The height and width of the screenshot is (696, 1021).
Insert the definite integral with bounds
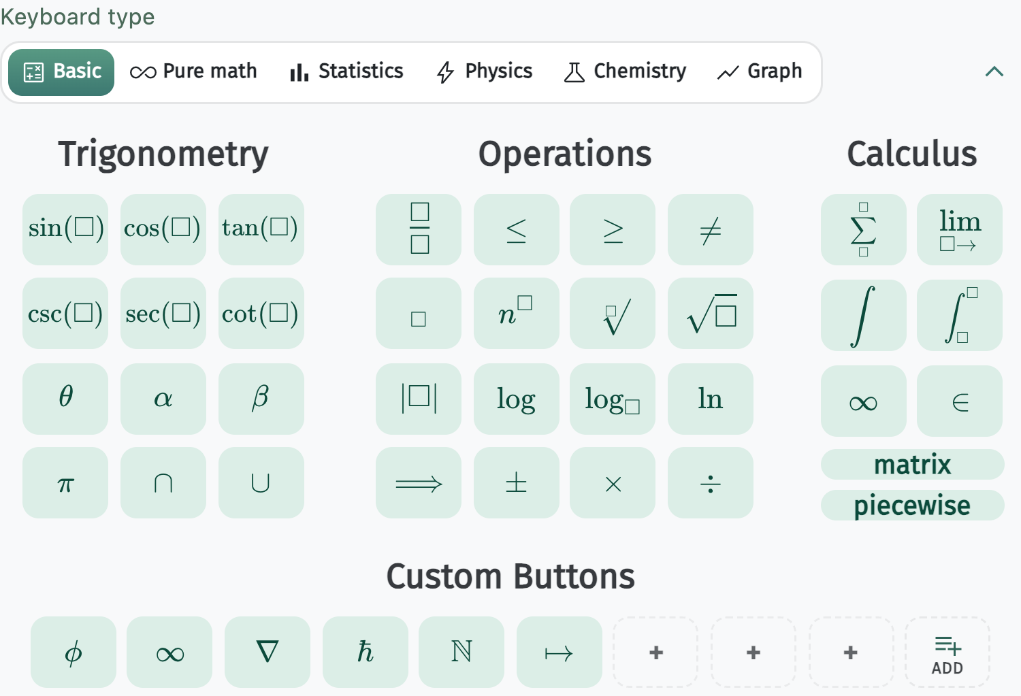960,315
